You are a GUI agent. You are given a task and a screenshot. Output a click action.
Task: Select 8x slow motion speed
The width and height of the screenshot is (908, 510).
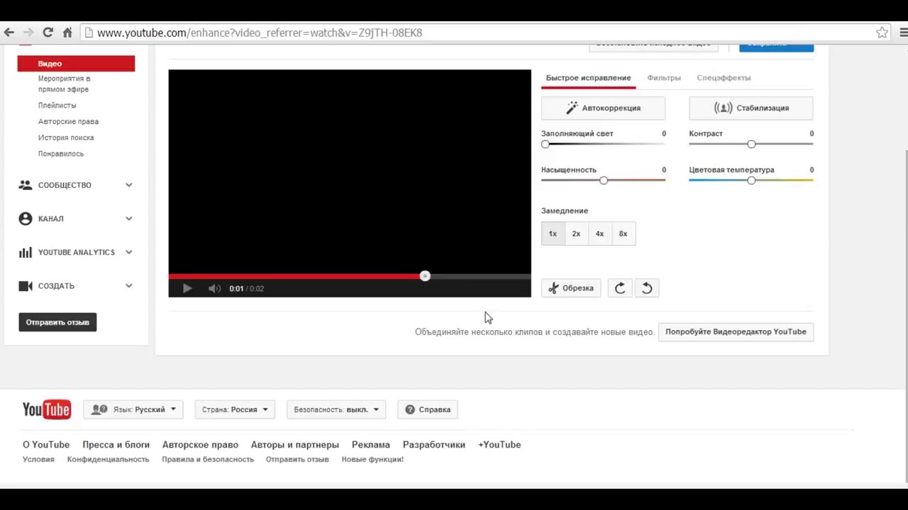coord(623,234)
